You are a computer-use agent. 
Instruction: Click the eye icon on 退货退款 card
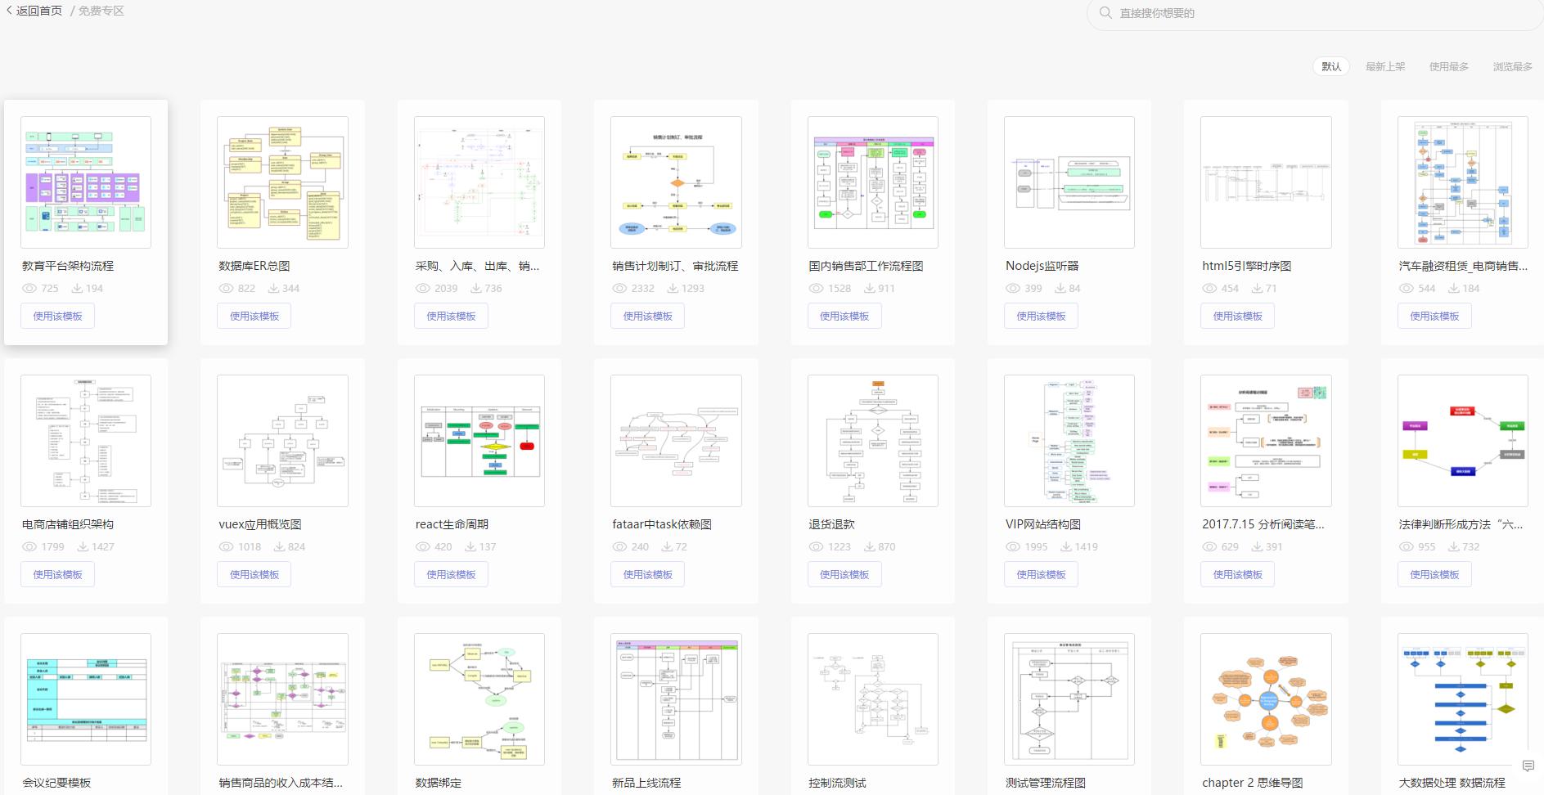point(816,546)
